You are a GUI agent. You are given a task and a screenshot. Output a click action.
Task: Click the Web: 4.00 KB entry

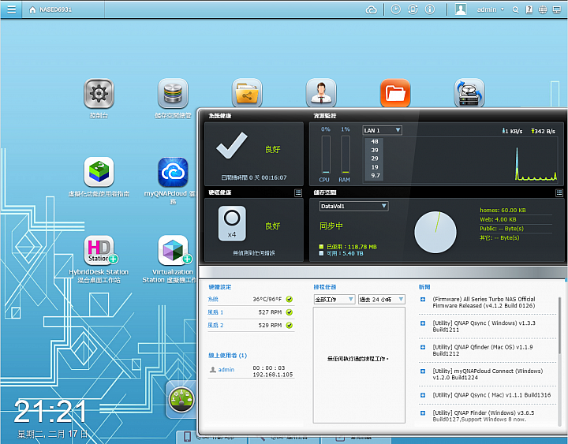coord(498,219)
